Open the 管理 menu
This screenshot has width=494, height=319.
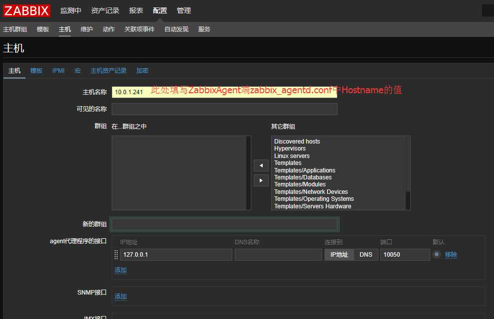pos(183,10)
